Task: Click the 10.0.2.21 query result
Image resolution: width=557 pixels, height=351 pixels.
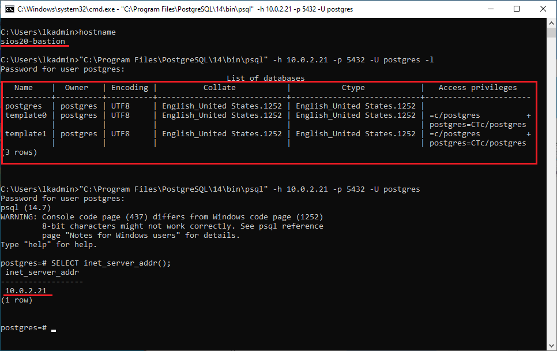Action: (26, 291)
